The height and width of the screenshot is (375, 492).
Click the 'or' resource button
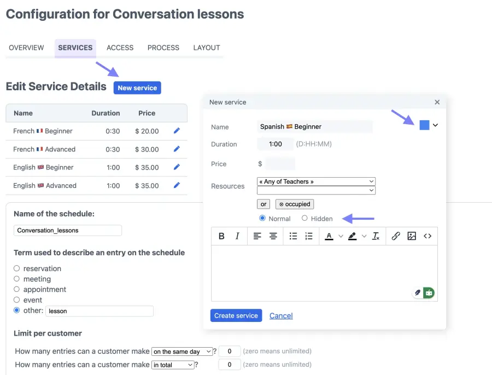[263, 204]
